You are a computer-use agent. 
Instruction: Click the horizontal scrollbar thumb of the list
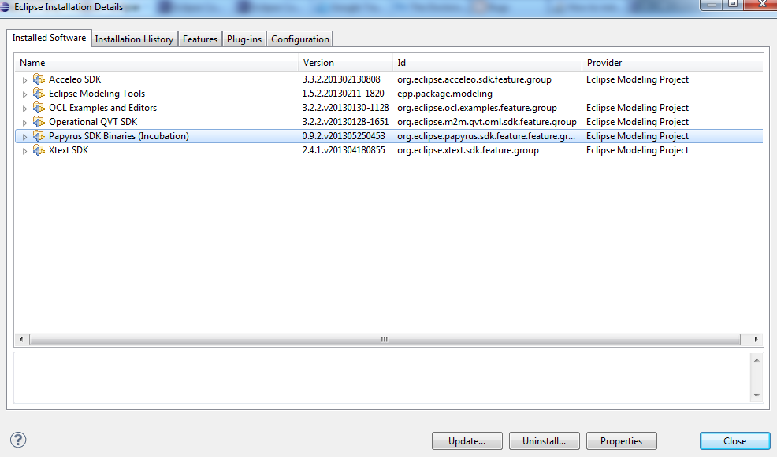[x=385, y=339]
